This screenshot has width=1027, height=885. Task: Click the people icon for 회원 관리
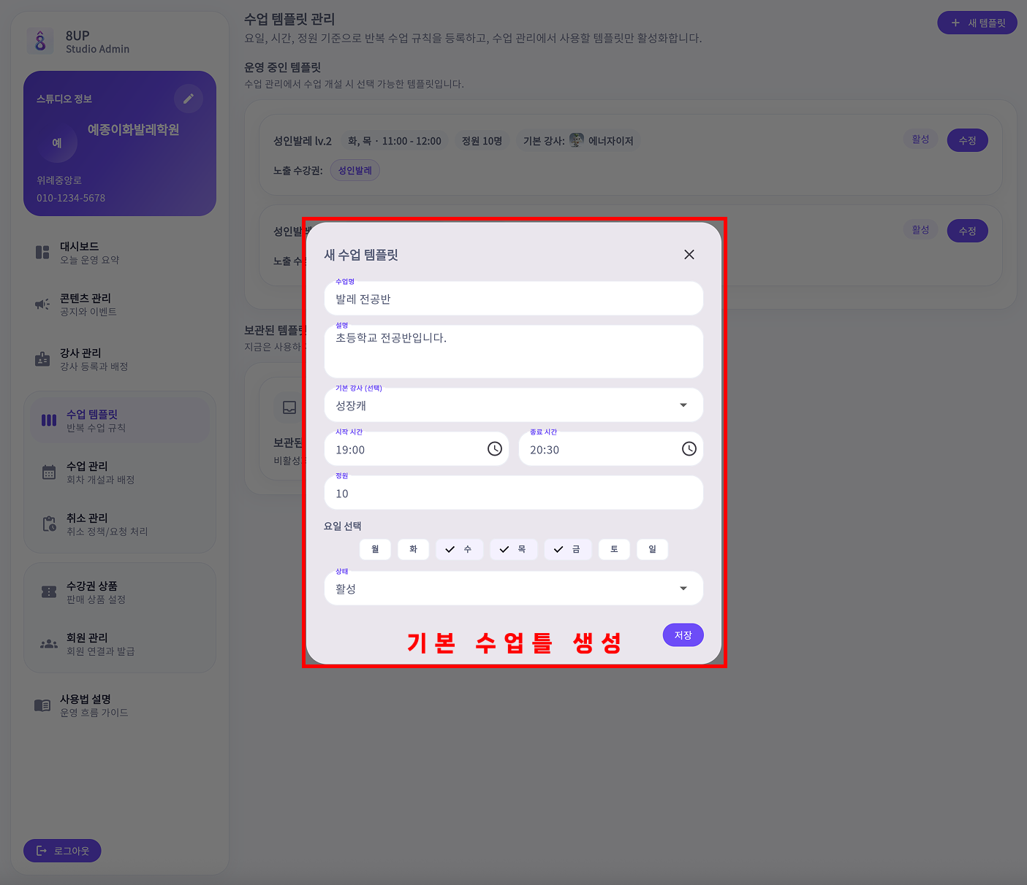coord(49,644)
